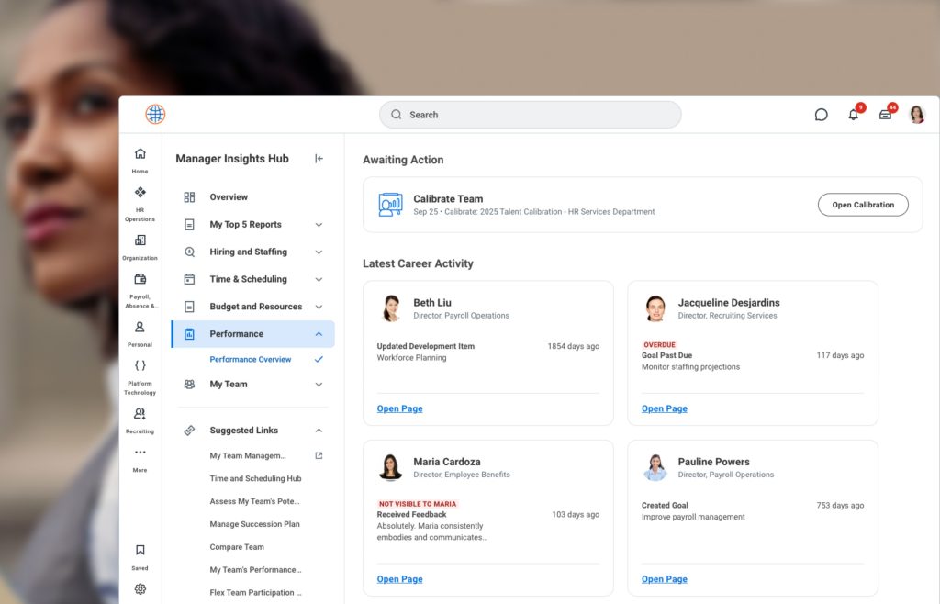
Task: Open the chat bubble icon
Action: pyautogui.click(x=822, y=114)
